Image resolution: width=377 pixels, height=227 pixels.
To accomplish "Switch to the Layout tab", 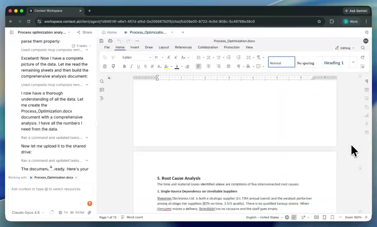I will [x=164, y=47].
